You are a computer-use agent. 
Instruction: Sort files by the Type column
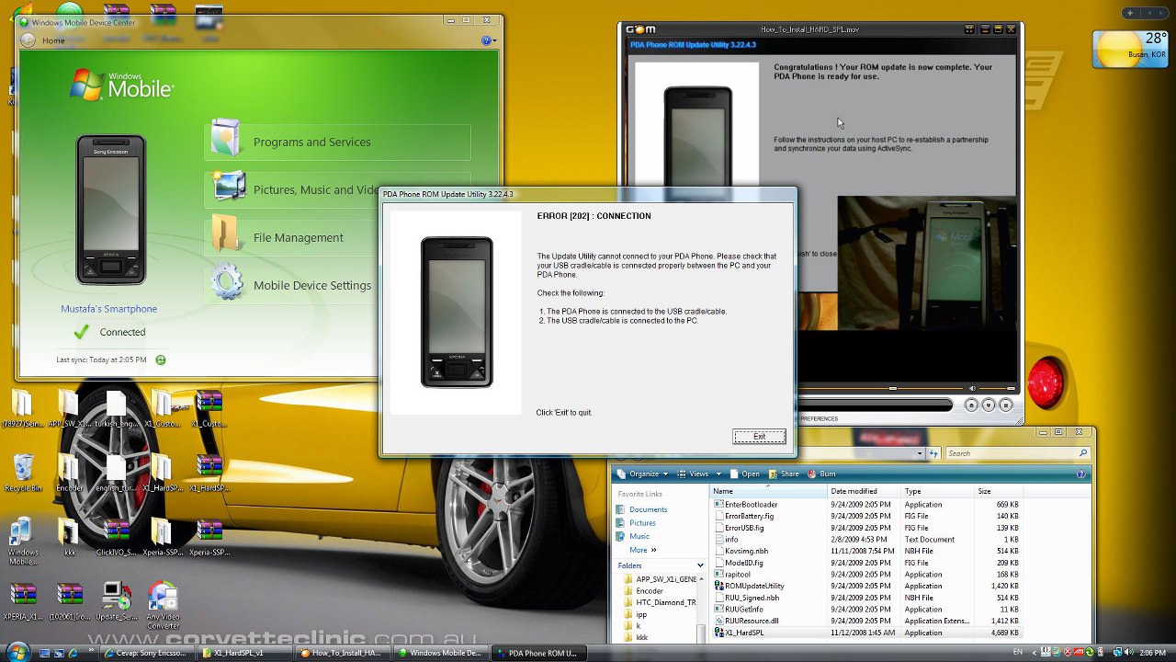937,492
